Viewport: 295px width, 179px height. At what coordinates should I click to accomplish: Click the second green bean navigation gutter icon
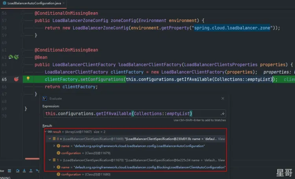[x=16, y=57]
